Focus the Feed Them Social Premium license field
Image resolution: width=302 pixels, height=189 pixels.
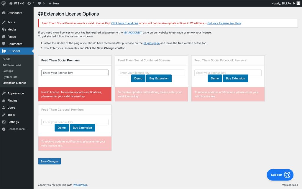click(75, 73)
